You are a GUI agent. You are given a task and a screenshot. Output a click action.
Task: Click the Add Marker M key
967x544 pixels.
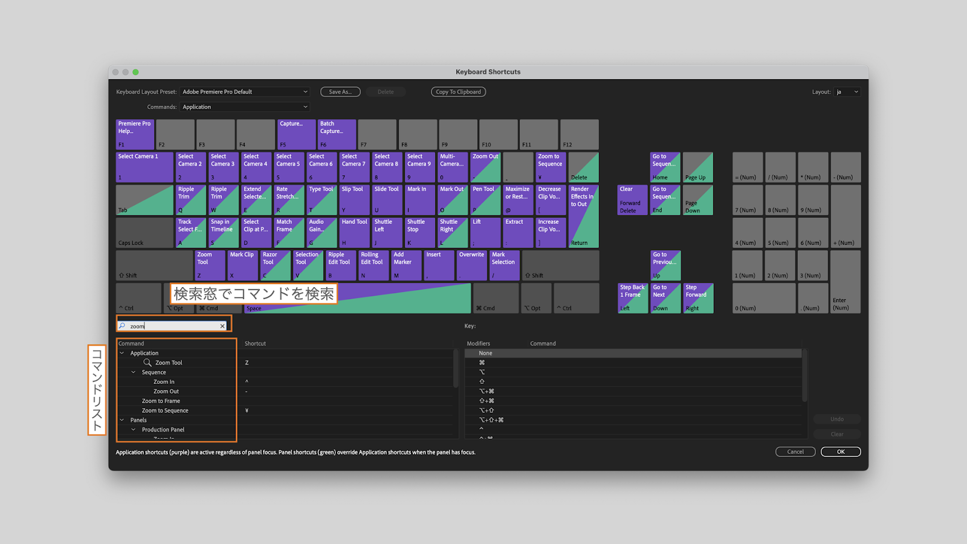point(406,265)
